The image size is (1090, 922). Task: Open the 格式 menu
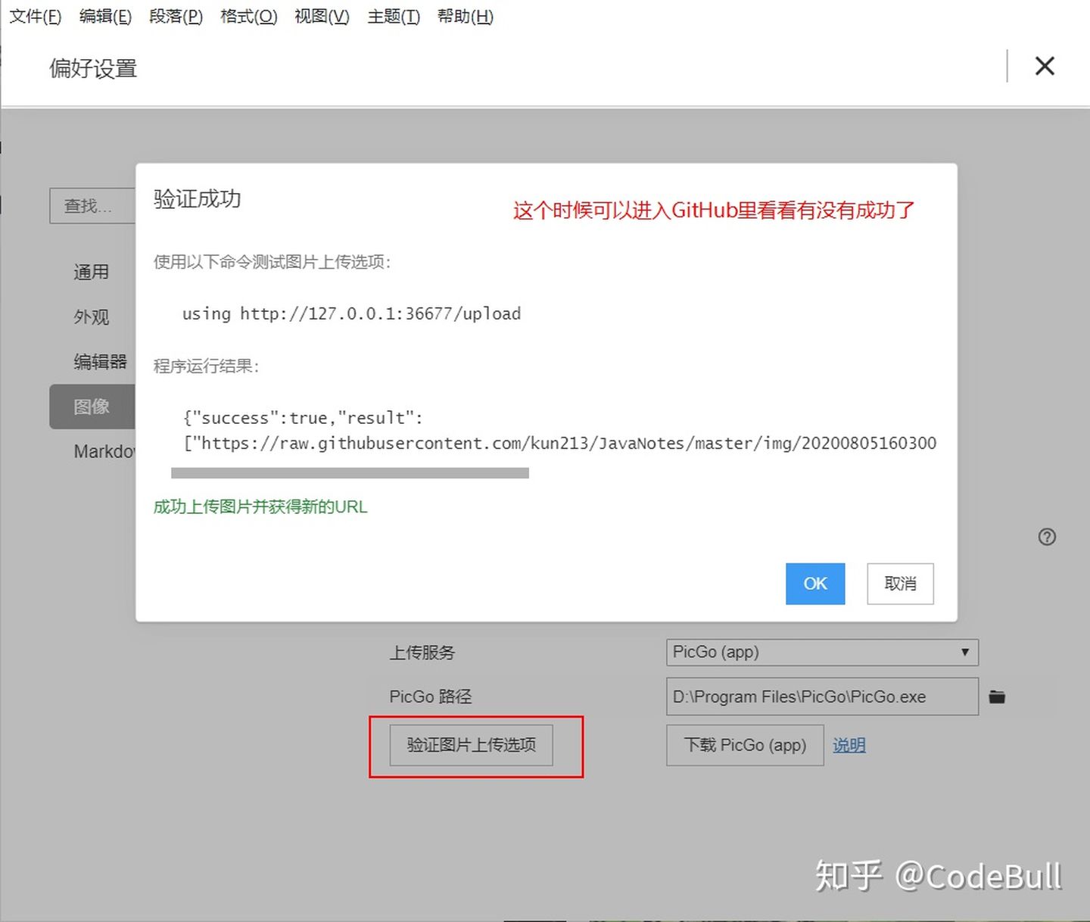[248, 16]
